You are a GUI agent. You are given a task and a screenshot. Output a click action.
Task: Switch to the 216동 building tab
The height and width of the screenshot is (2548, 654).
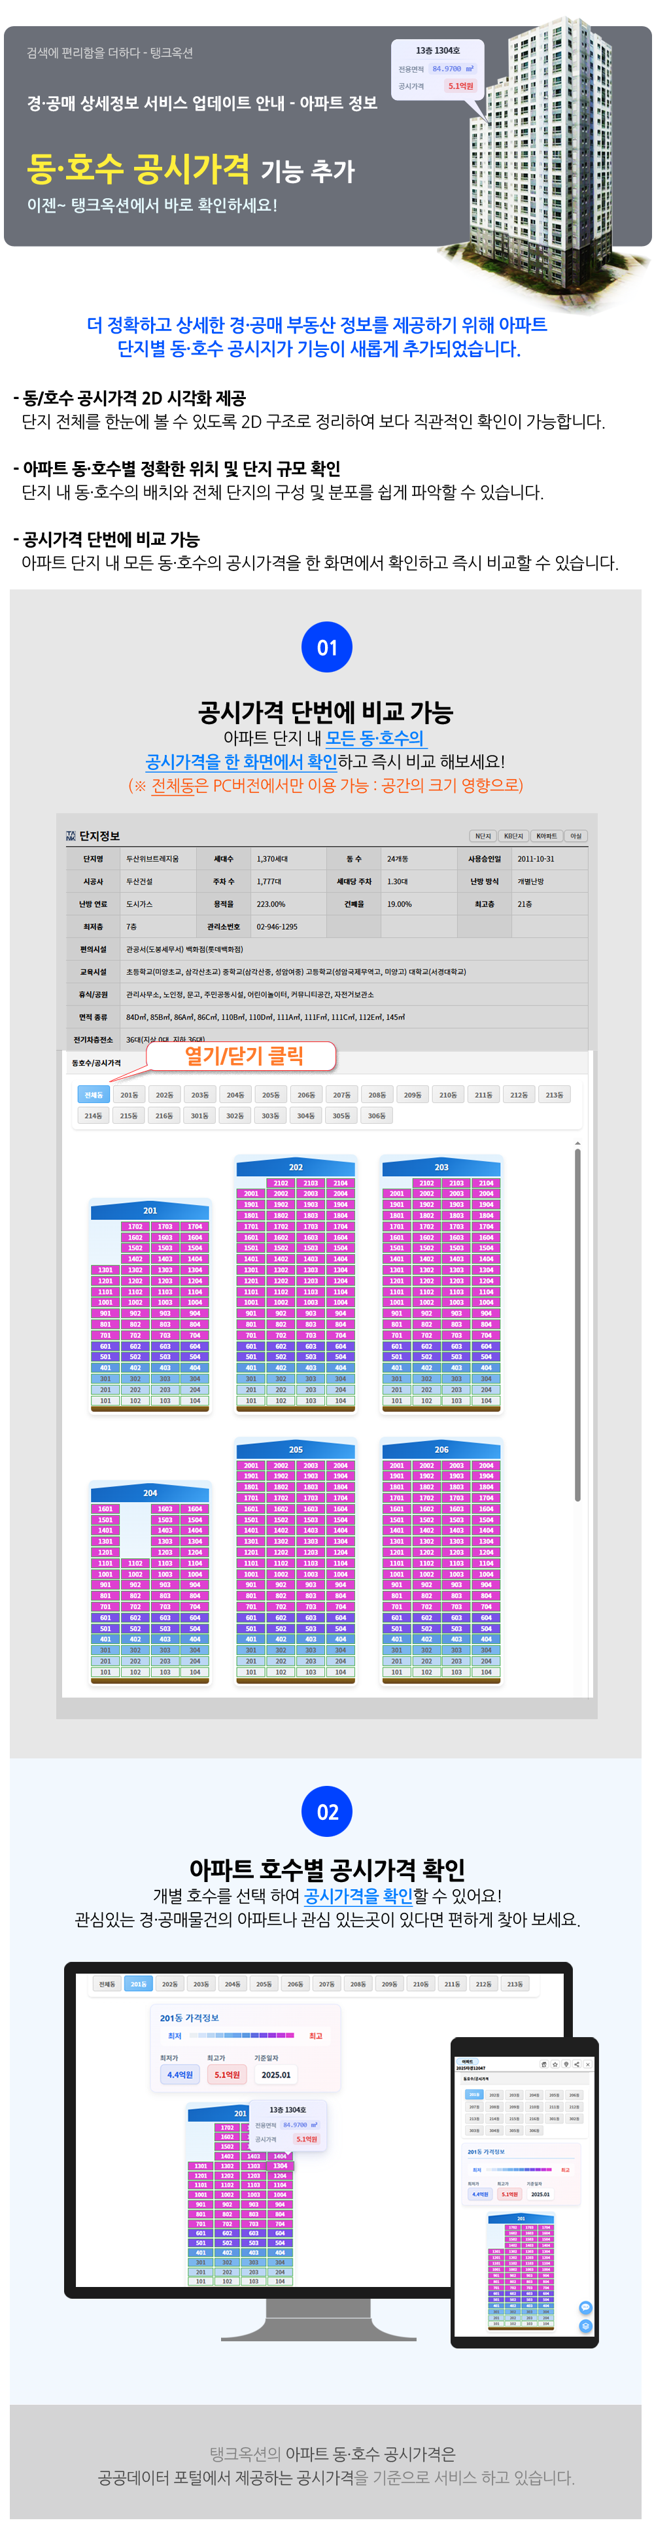coord(164,1116)
